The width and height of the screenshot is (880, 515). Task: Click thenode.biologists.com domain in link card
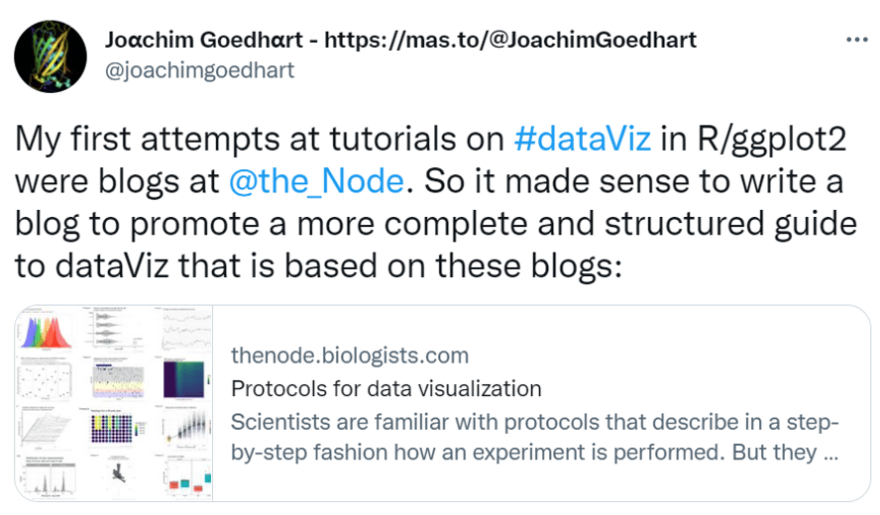349,355
